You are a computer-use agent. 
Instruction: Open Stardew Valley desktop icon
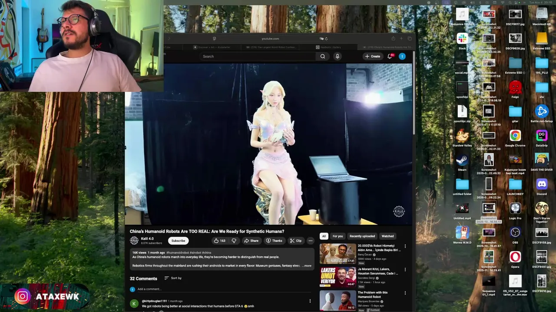[x=462, y=136]
